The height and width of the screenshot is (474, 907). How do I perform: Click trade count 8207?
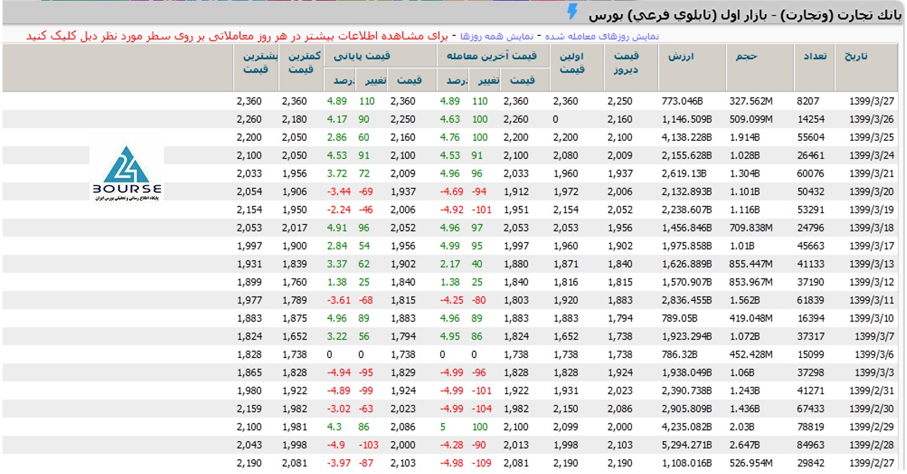(x=809, y=101)
